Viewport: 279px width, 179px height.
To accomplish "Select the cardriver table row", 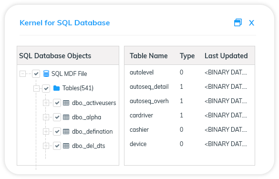I will coord(189,115).
